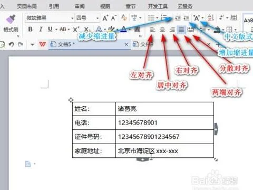Click the font color A with blue bar

tap(124, 29)
